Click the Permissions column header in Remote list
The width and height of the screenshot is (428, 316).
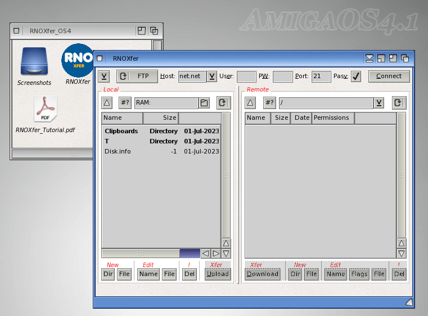point(332,118)
